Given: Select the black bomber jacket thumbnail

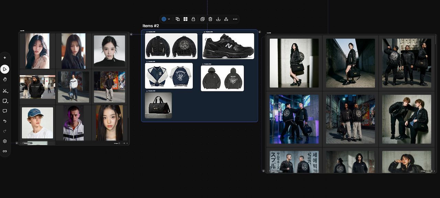Looking at the screenshot, I should pyautogui.click(x=171, y=46).
